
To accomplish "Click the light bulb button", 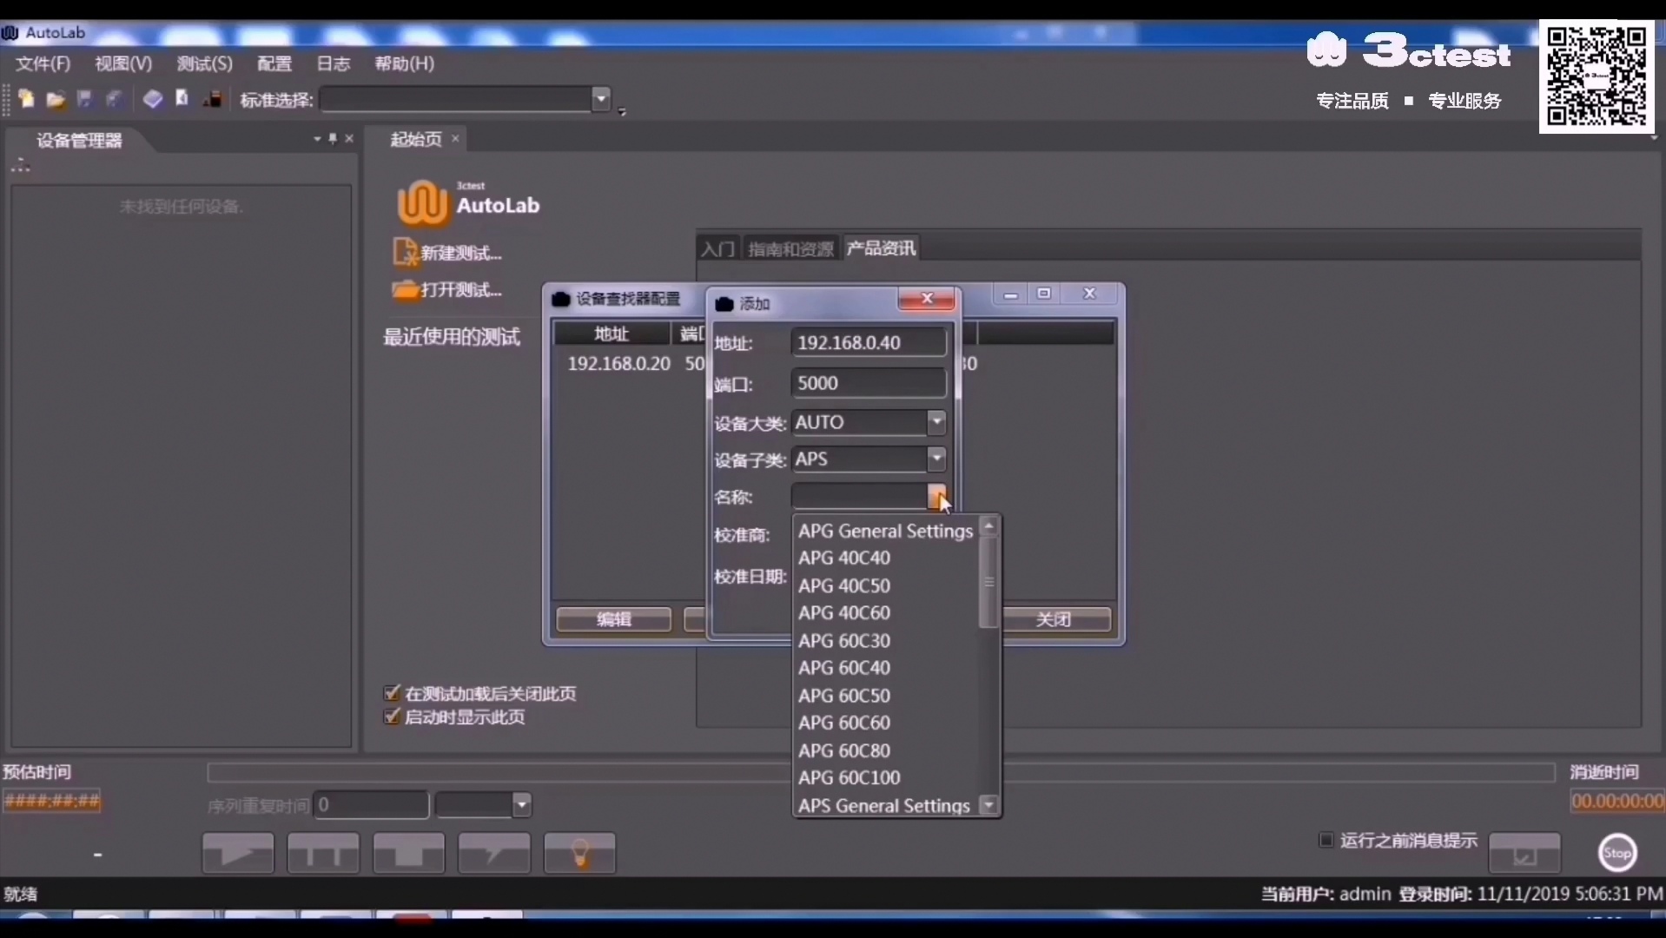I will [x=580, y=853].
